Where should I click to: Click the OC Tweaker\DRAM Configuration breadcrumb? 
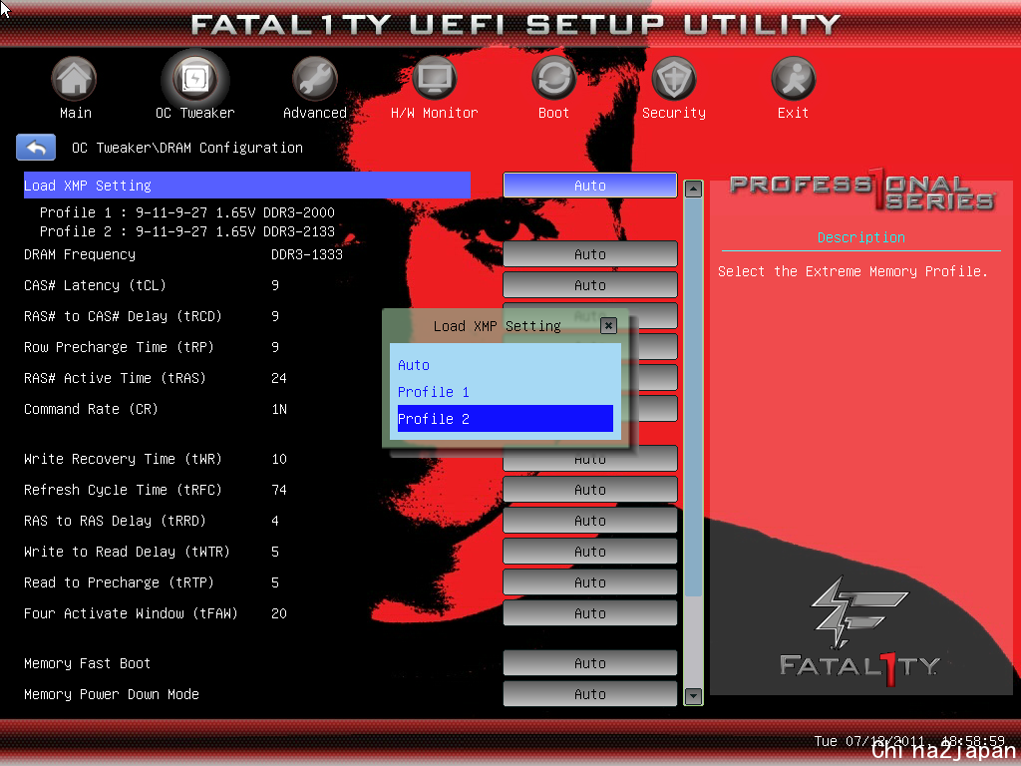click(187, 148)
